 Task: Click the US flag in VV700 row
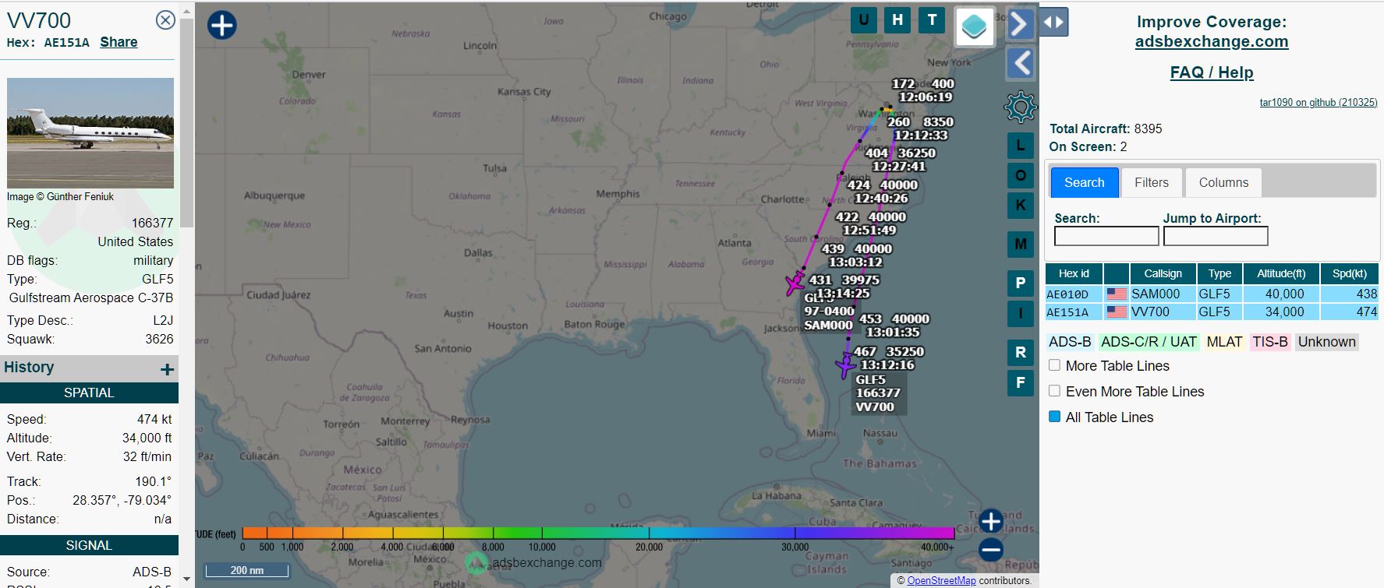(x=1117, y=312)
